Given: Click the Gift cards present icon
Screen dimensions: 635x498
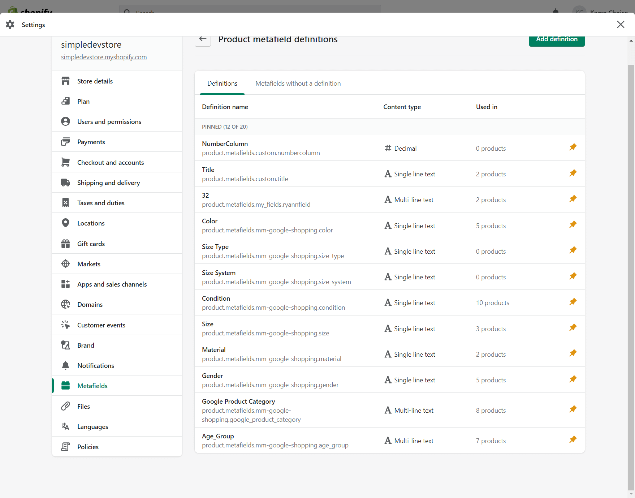Looking at the screenshot, I should pos(65,244).
